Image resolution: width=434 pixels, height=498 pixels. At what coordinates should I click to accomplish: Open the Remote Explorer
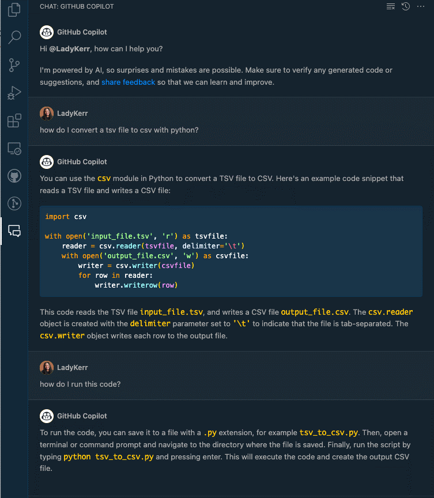point(14,148)
